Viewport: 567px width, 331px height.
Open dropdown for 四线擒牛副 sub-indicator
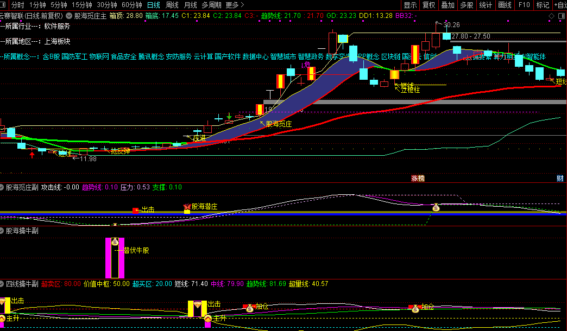click(x=2, y=284)
